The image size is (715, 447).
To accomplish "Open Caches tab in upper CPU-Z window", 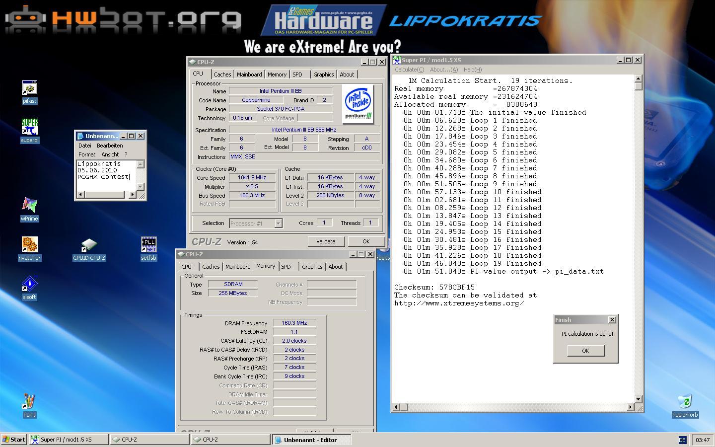I will pos(222,74).
